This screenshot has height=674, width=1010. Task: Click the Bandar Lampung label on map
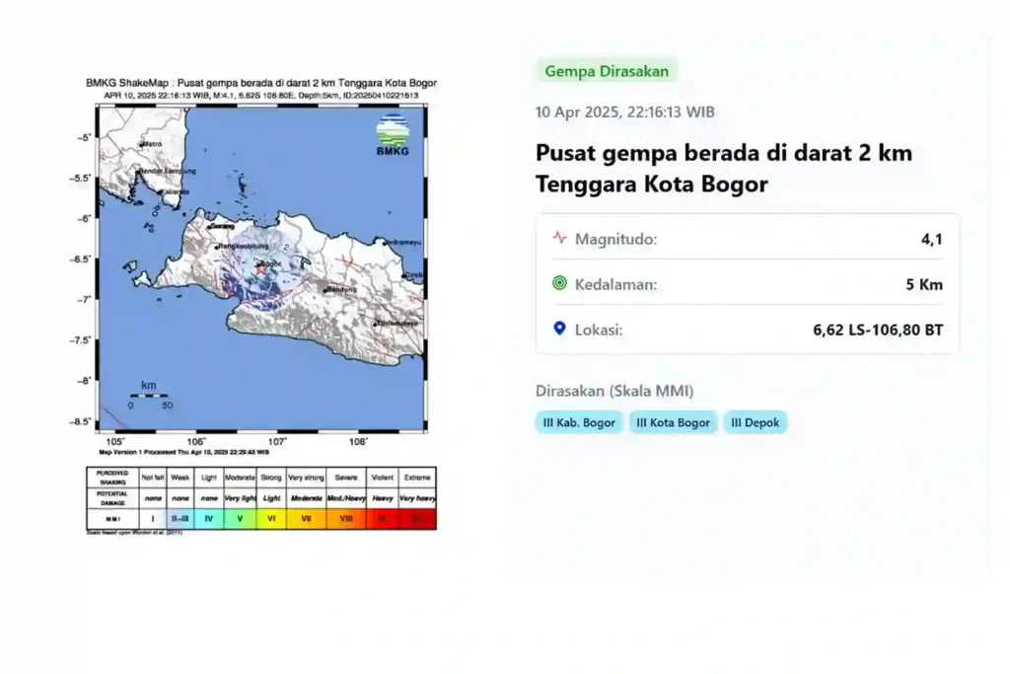[168, 171]
